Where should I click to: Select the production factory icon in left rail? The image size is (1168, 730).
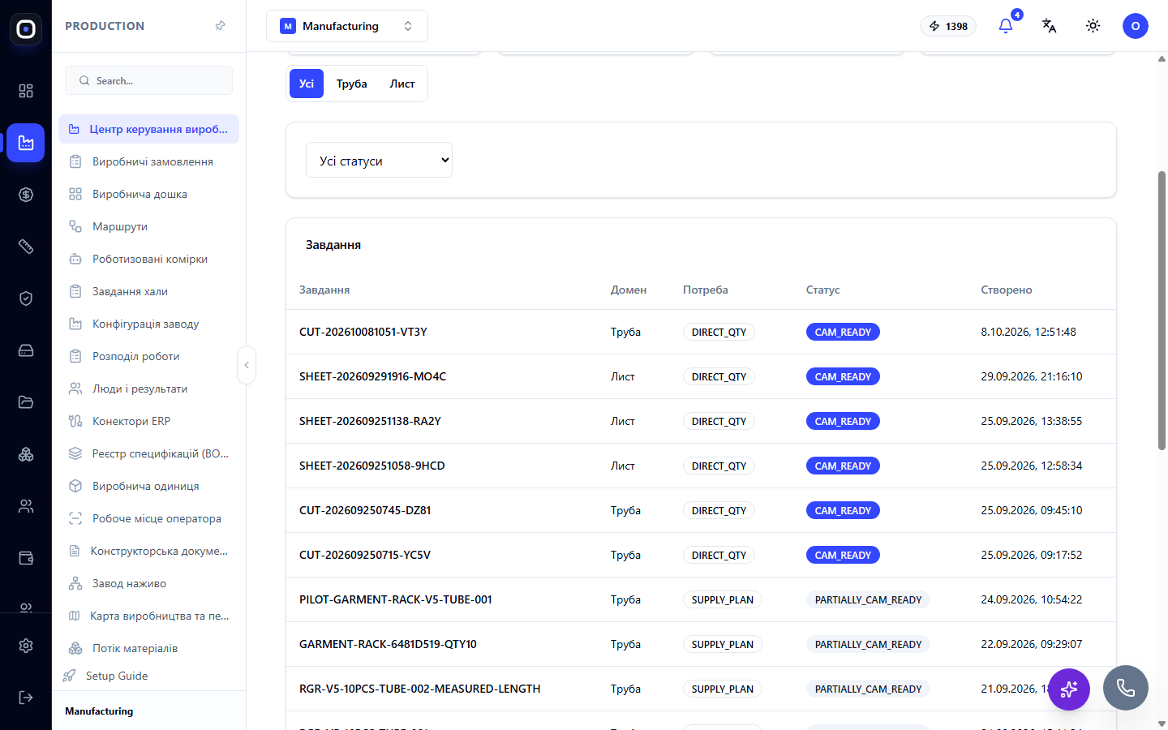(26, 143)
